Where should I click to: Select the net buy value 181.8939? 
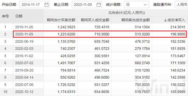pyautogui.click(x=178, y=49)
